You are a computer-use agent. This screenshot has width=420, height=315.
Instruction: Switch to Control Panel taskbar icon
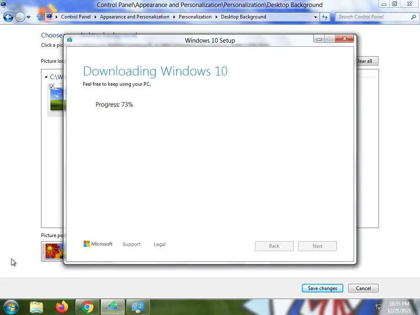[x=138, y=307]
